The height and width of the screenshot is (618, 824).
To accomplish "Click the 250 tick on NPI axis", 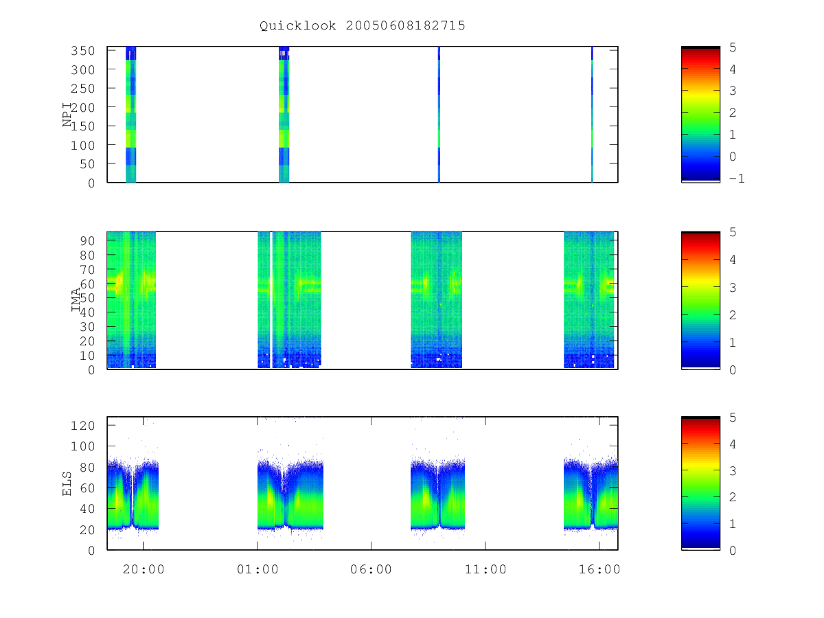I will tap(83, 89).
